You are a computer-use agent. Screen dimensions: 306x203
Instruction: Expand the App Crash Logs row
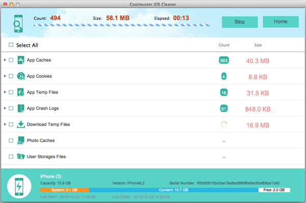pyautogui.click(x=5, y=108)
